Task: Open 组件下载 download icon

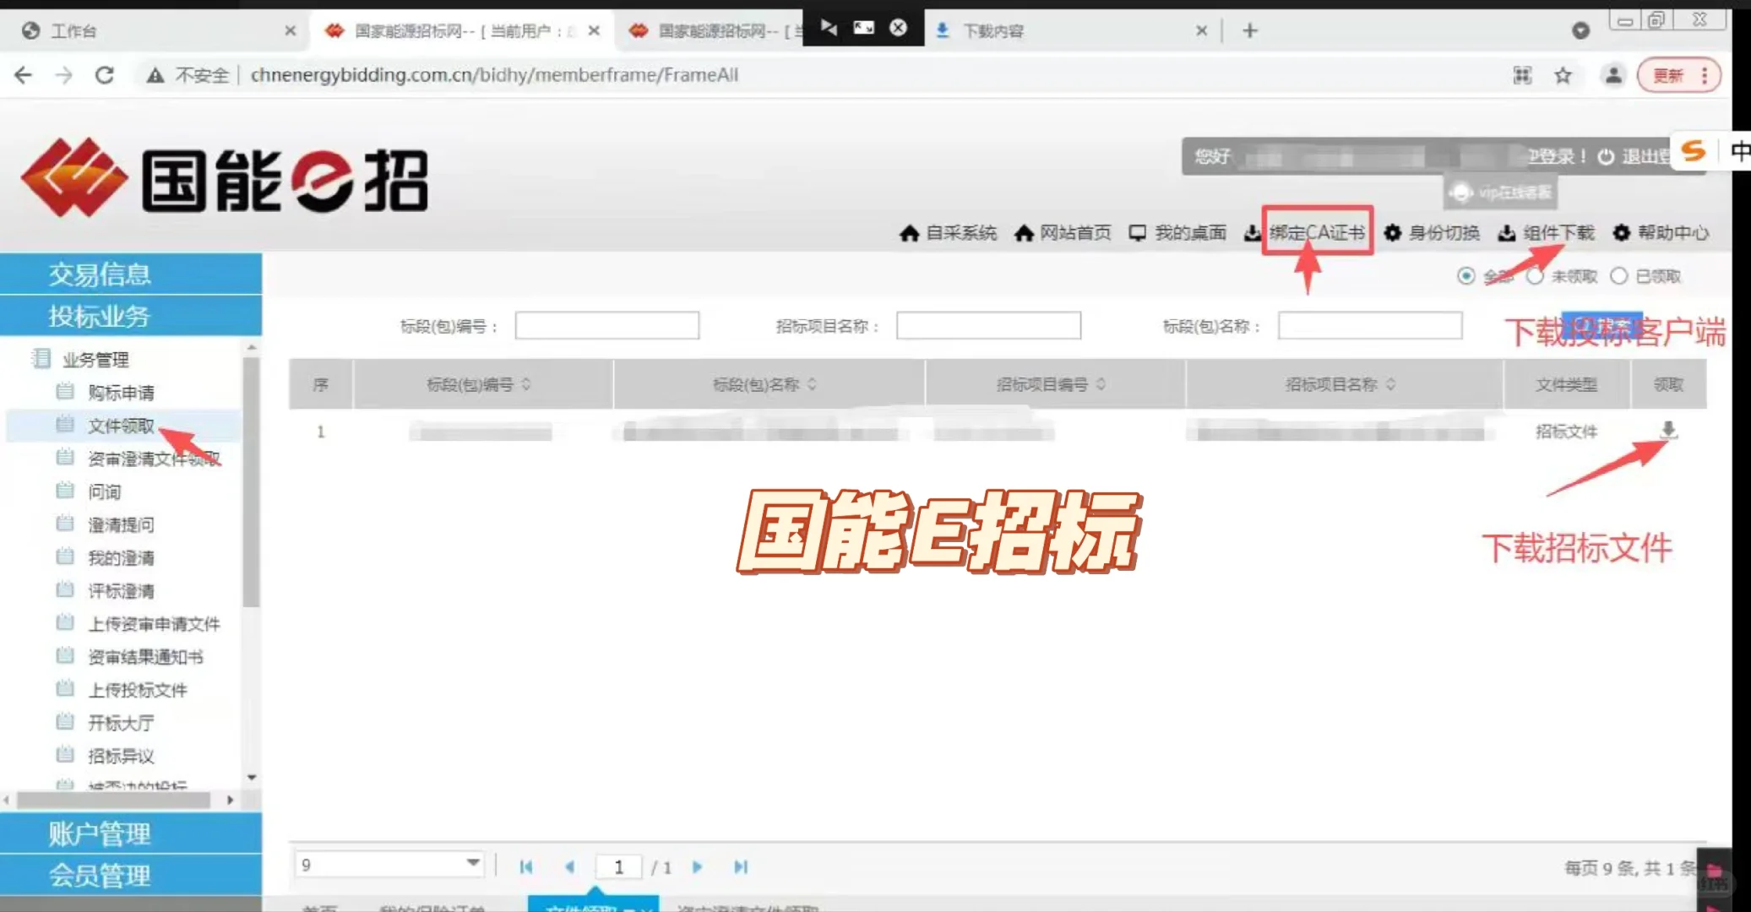Action: click(x=1544, y=233)
